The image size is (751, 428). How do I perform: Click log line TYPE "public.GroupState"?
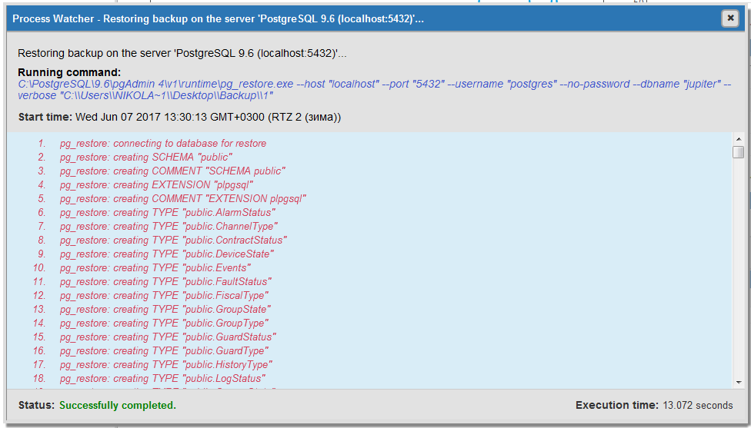165,310
